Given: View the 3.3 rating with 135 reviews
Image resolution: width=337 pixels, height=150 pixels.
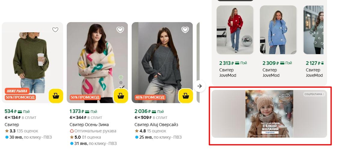Looking at the screenshot, I should click(x=22, y=131).
